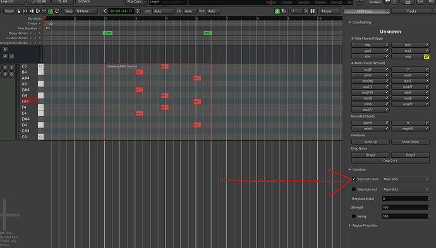This screenshot has width=436, height=248.
Task: Click the green follow-playhead icon in toolbar
Action: click(277, 11)
